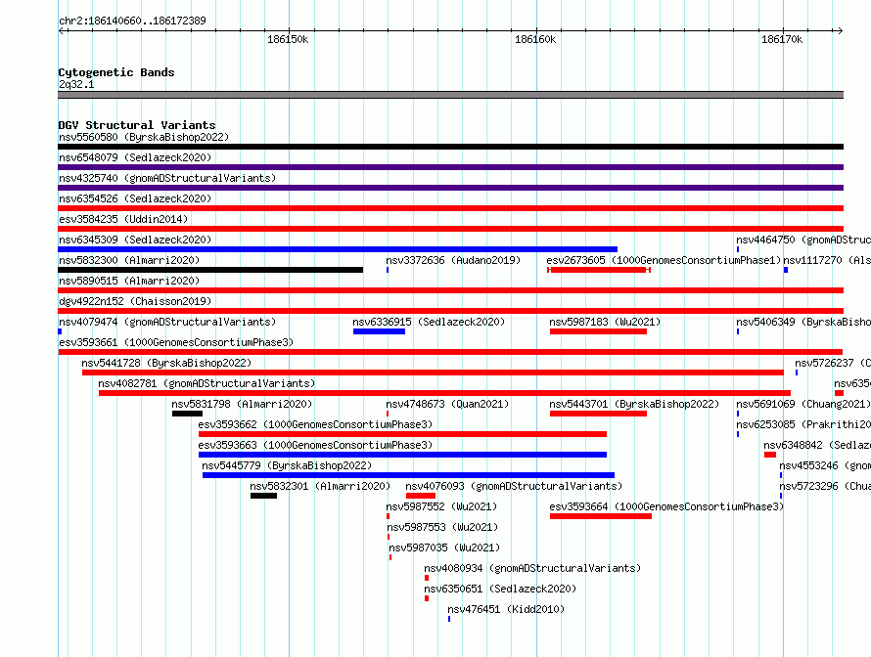The height and width of the screenshot is (657, 871).
Task: Click the red esv3584235 variant bar
Action: pos(450,229)
